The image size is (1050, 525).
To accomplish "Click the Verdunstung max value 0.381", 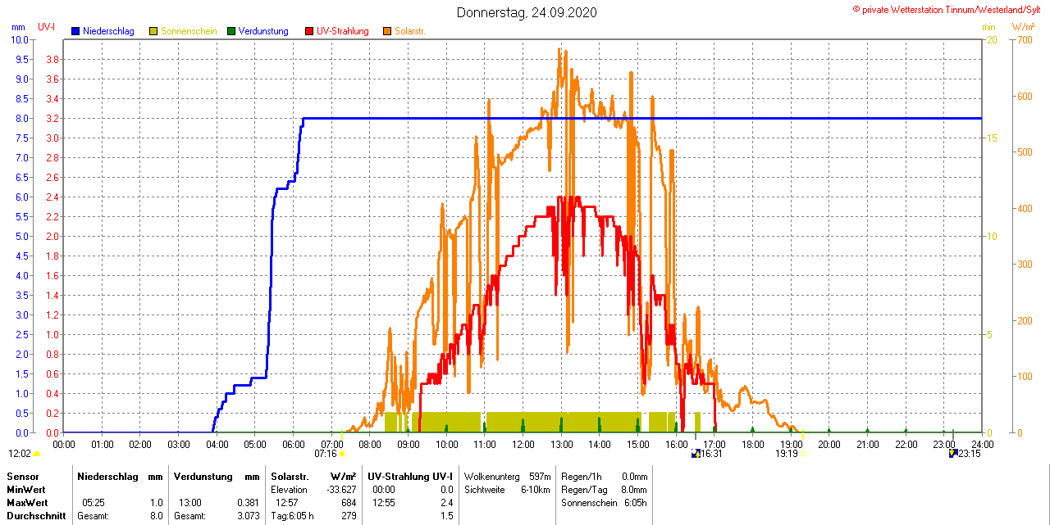I will (248, 502).
